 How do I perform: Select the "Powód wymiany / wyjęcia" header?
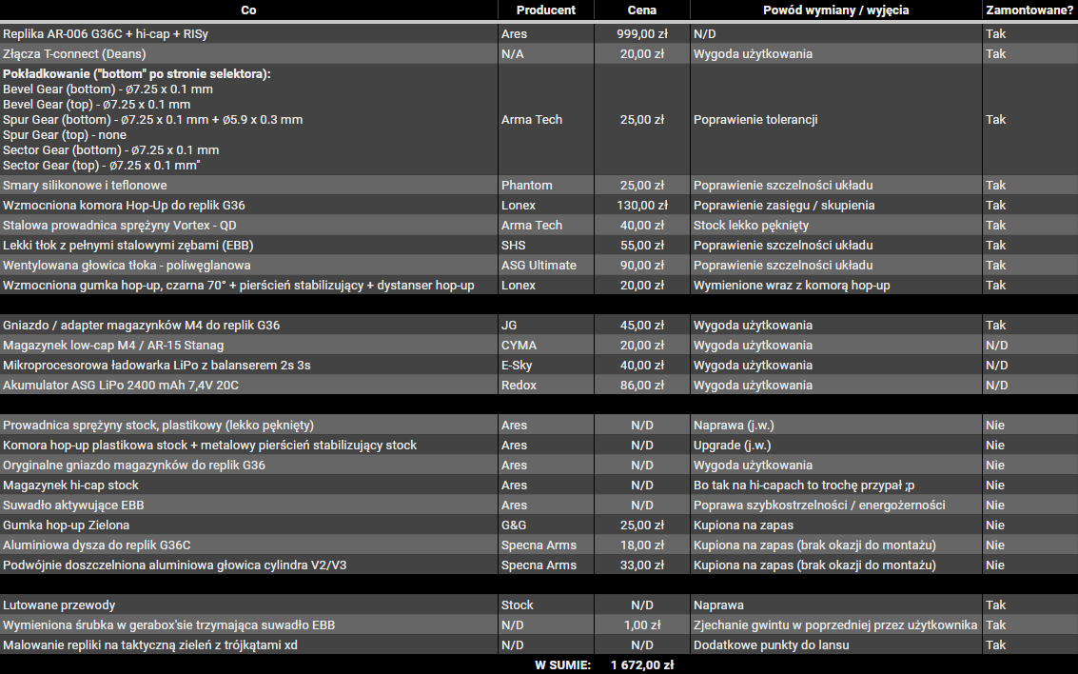tap(835, 10)
